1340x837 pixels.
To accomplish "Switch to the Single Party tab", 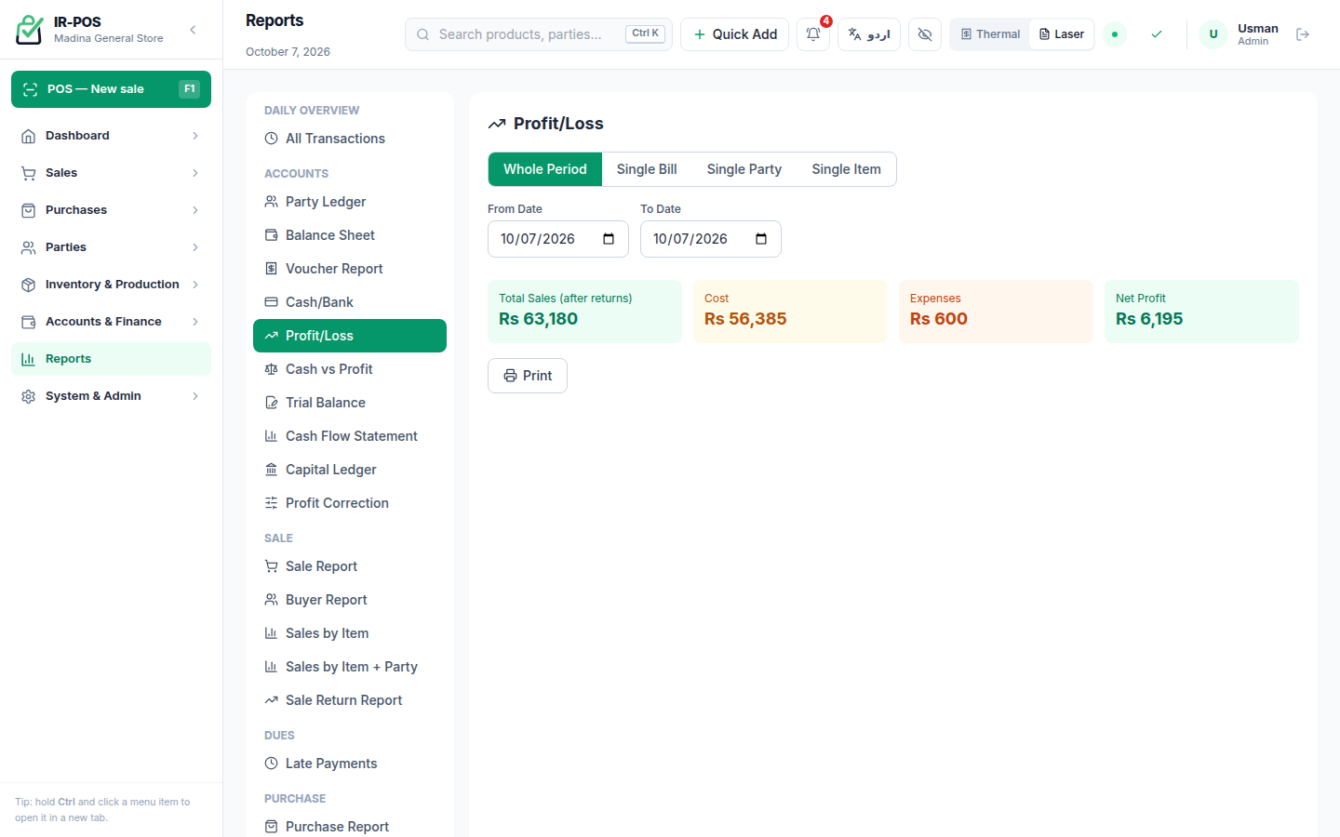I will (x=744, y=169).
